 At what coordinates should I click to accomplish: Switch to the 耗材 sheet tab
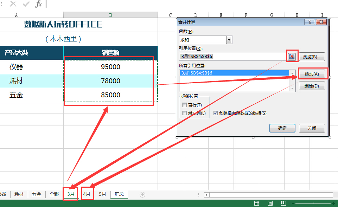pyautogui.click(x=19, y=194)
